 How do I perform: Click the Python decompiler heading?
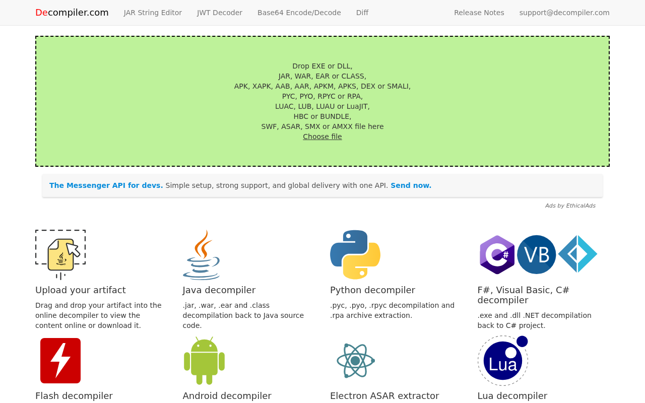373,290
